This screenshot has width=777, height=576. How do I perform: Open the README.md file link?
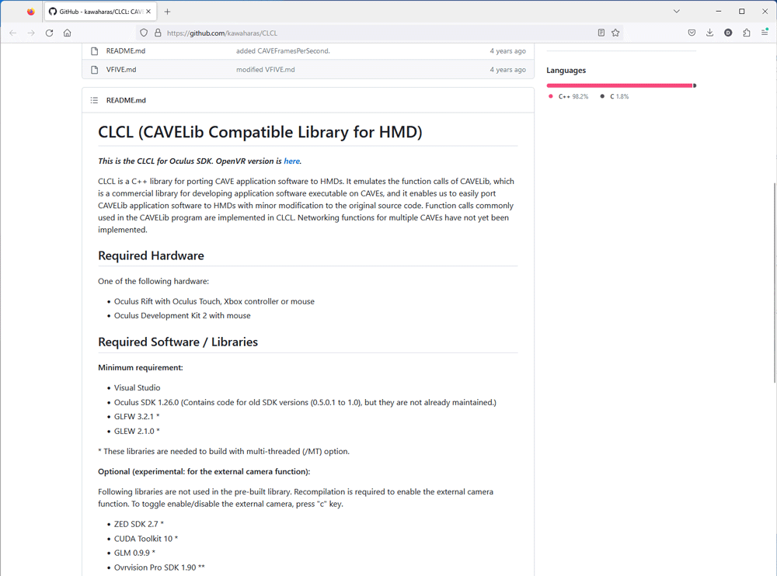click(126, 51)
